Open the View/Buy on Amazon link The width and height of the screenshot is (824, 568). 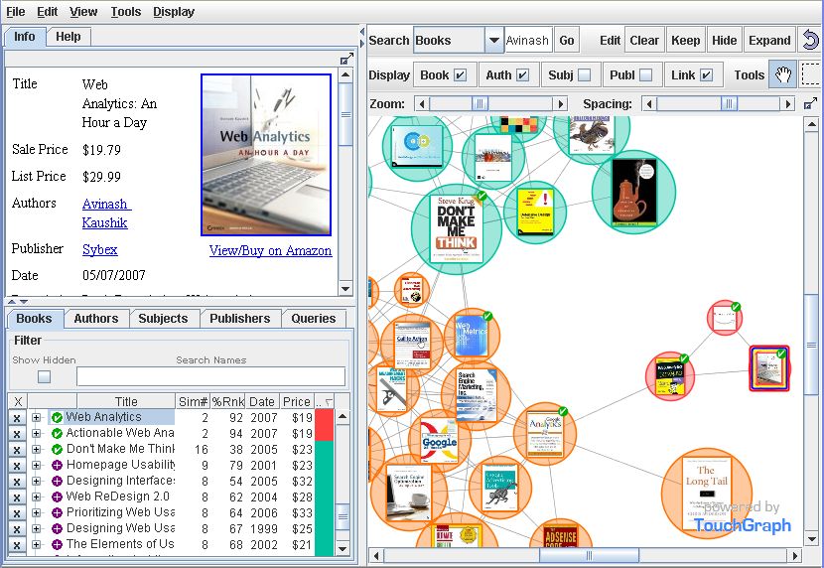coord(270,250)
